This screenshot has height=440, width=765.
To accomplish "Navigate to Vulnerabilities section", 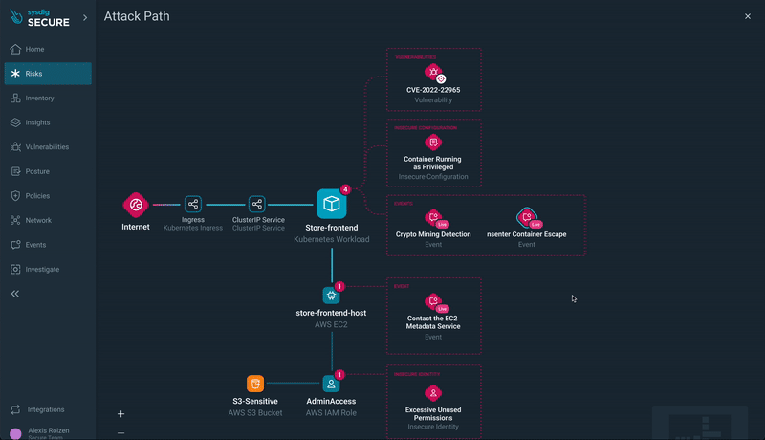I will (47, 147).
